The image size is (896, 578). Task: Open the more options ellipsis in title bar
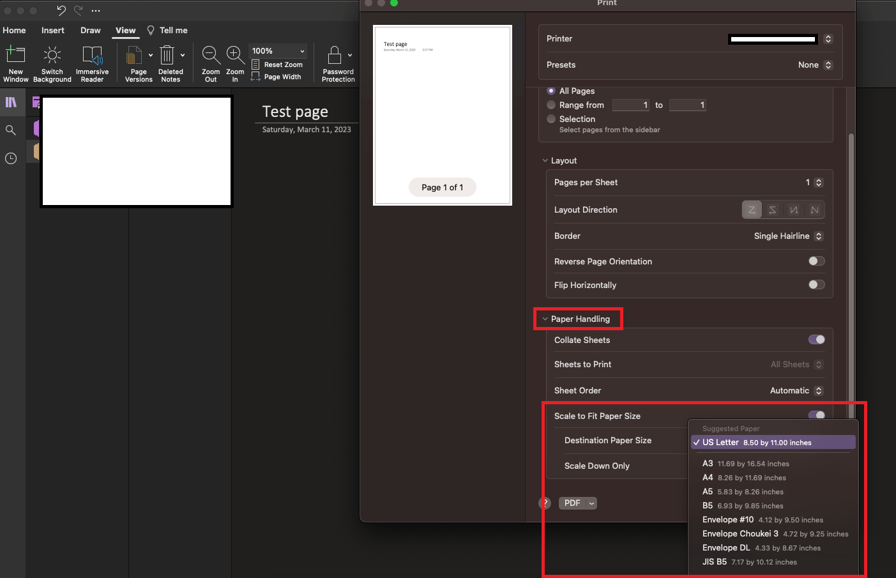96,11
